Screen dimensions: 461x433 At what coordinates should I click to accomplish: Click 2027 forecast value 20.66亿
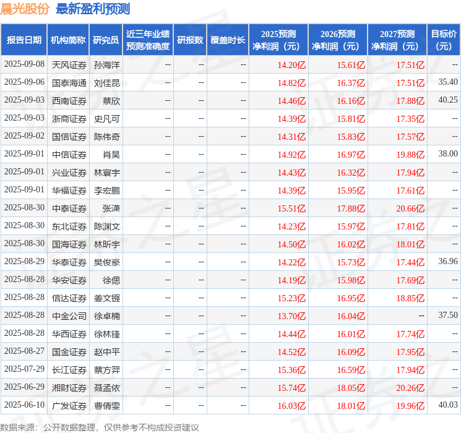point(410,208)
